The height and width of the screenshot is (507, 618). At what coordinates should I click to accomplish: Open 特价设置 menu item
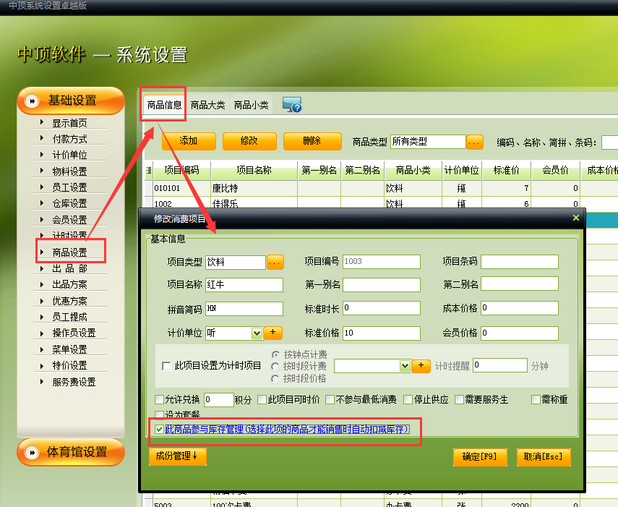[x=70, y=365]
